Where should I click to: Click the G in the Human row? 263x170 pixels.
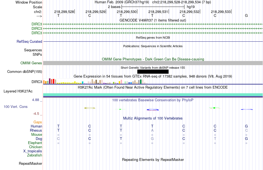point(246,126)
